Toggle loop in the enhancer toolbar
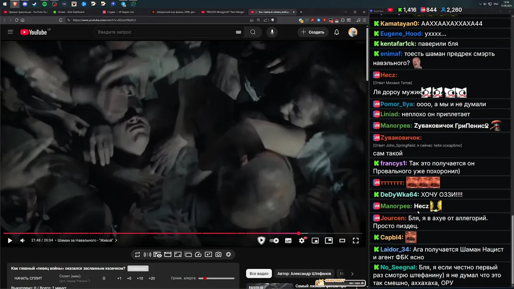The image size is (514, 289). 137,254
